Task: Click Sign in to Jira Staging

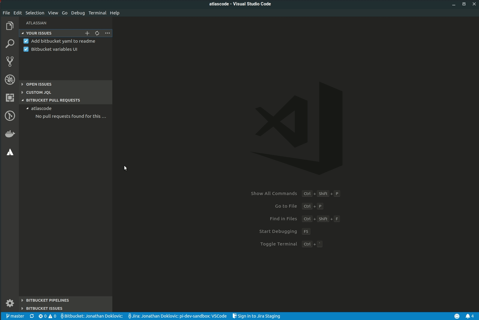Action: (256, 316)
